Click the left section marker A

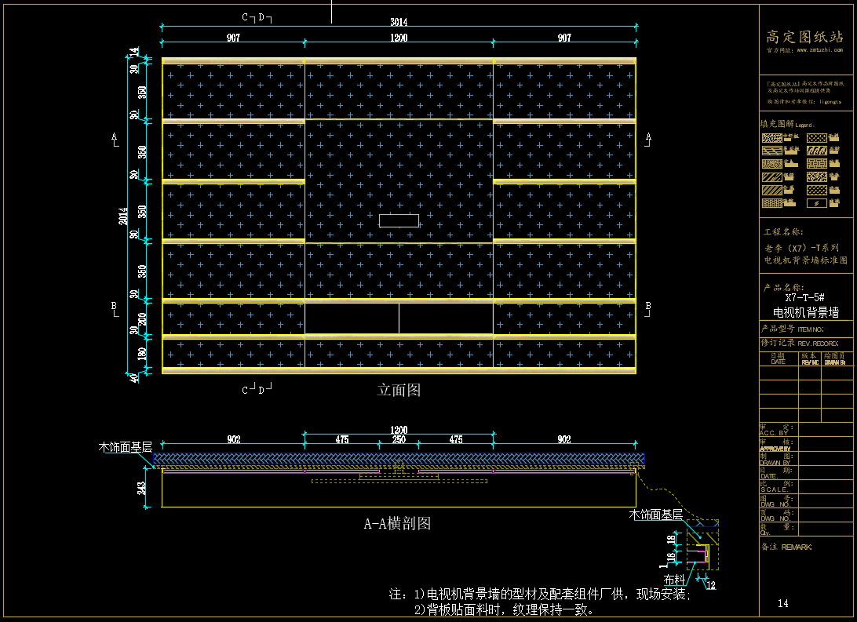pyautogui.click(x=115, y=139)
